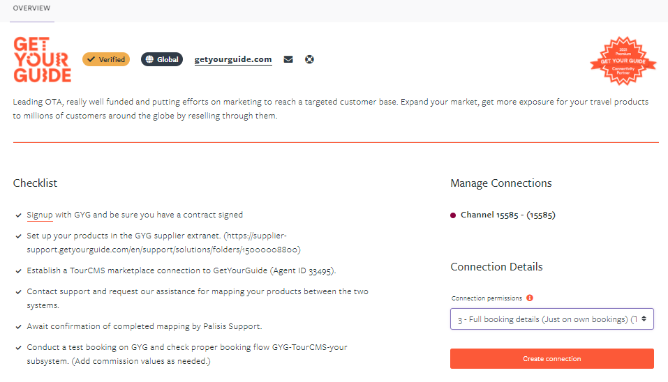Open the Signup link in checklist
This screenshot has height=382, width=668.
40,215
